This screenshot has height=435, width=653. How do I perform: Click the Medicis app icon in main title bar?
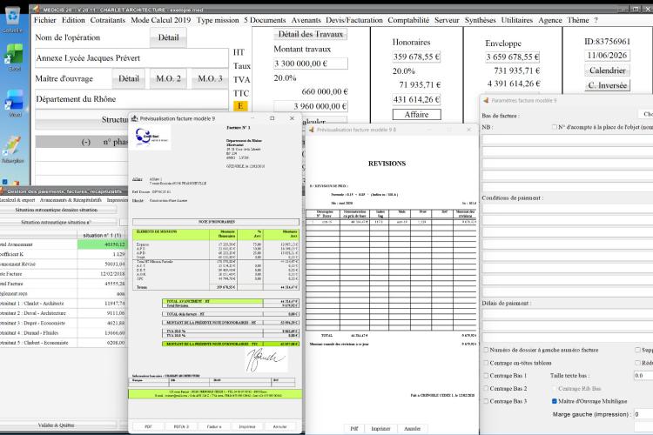(37, 9)
